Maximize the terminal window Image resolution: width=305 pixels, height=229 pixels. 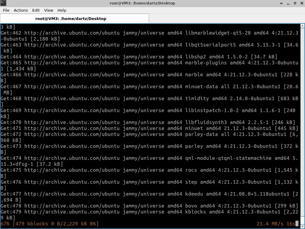pyautogui.click(x=295, y=3)
